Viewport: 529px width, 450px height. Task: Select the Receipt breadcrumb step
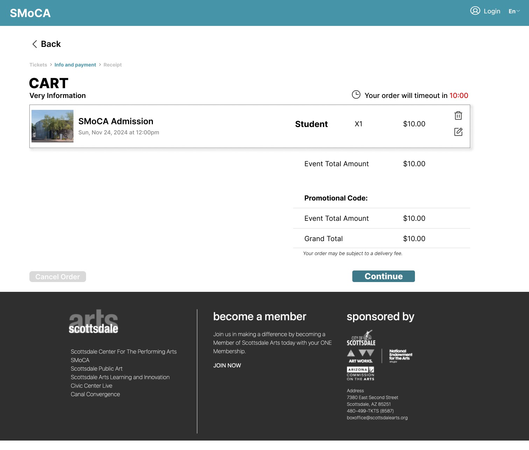(113, 65)
